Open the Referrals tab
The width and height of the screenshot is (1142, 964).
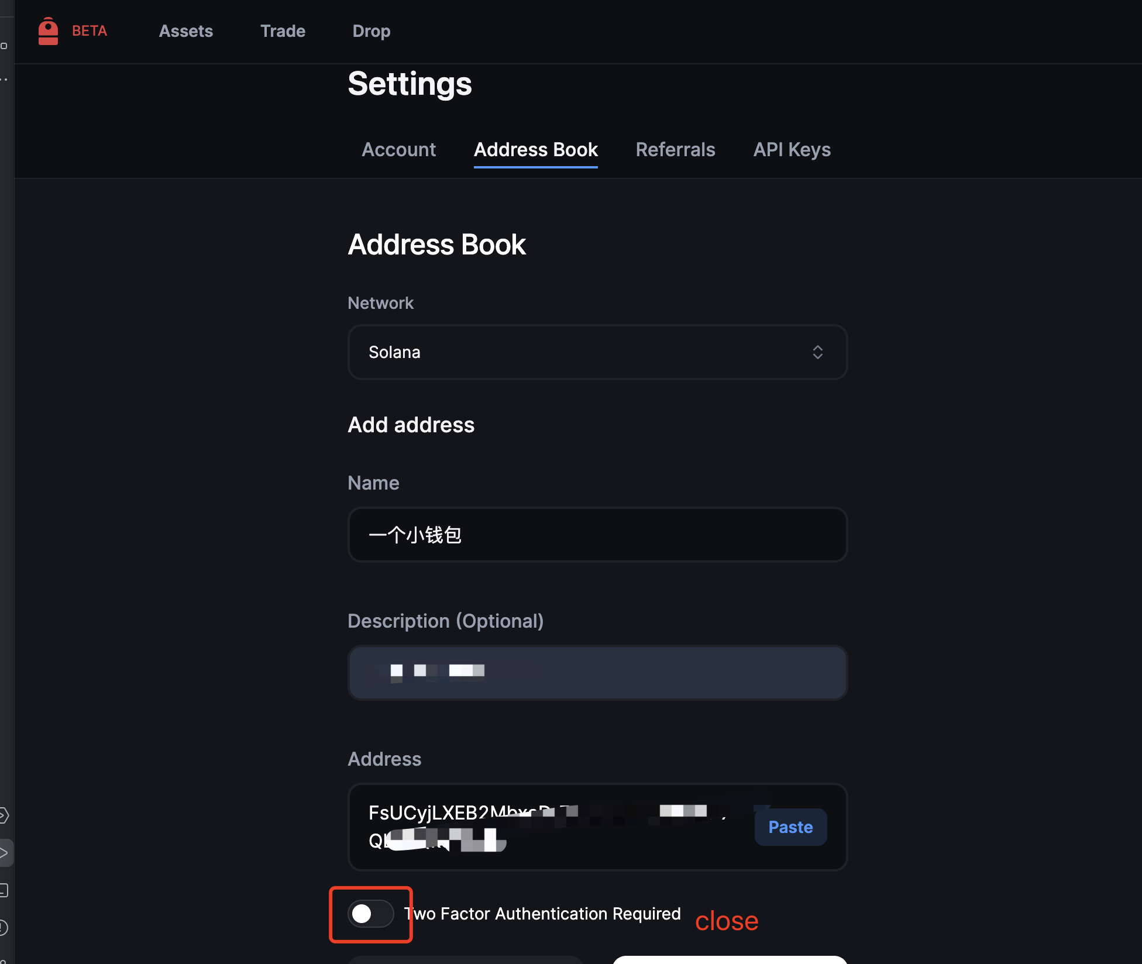(x=675, y=150)
